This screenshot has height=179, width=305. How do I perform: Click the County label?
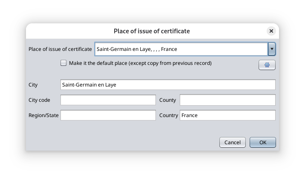tap(167, 100)
